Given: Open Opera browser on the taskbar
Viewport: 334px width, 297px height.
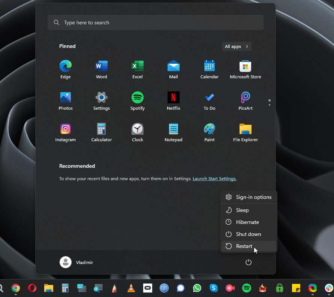Looking at the screenshot, I should coord(32,288).
